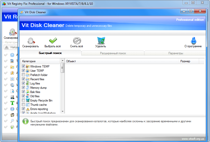This screenshot has height=142, width=210.
Task: Select the Memory dump text label
Action: tap(39, 88)
